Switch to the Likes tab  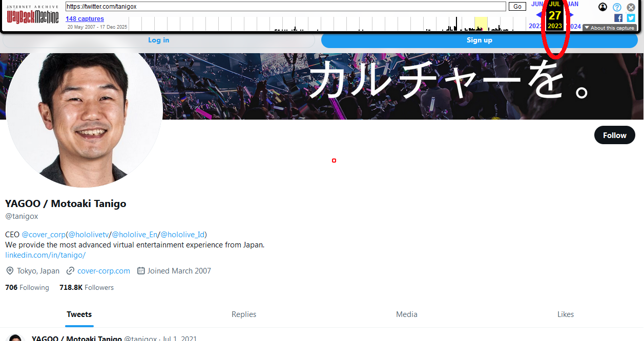coord(566,314)
